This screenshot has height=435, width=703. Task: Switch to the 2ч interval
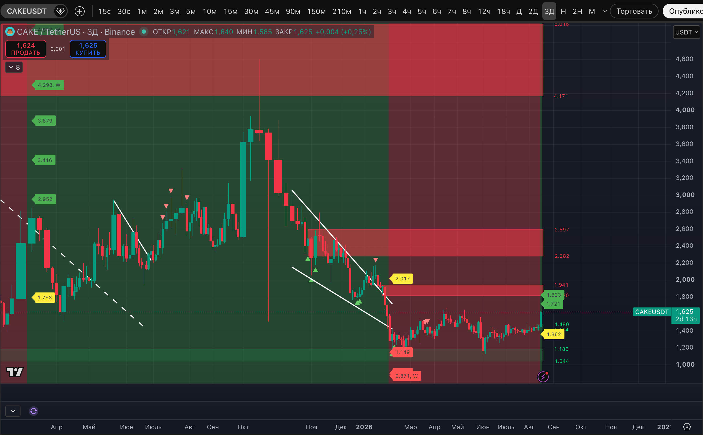[x=377, y=11]
